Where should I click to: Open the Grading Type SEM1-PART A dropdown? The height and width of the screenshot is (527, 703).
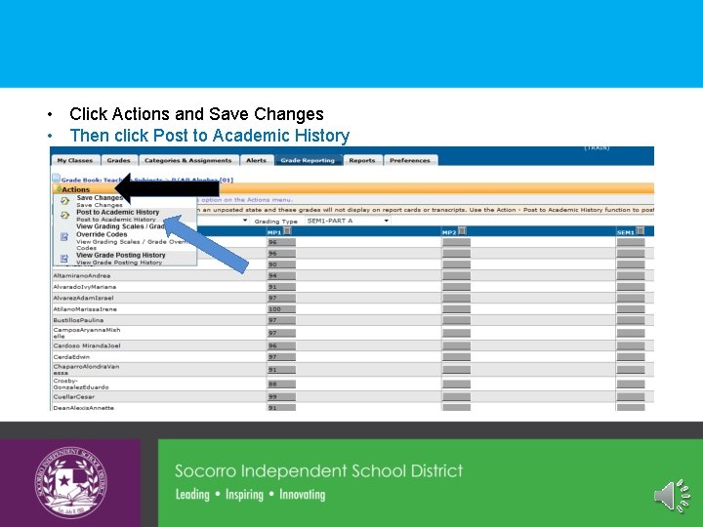click(x=348, y=221)
